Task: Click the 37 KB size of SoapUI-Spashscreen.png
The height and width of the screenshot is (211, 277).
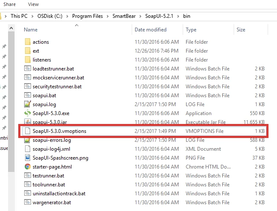Action: point(258,158)
